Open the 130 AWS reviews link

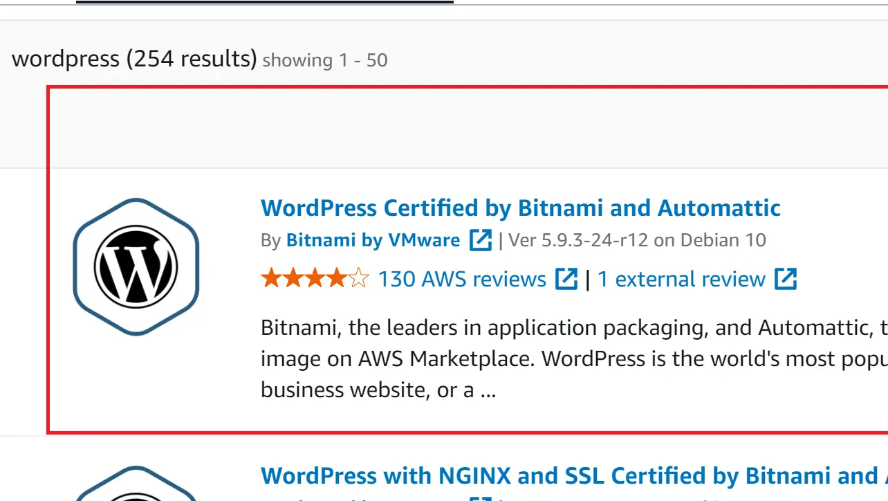point(462,280)
